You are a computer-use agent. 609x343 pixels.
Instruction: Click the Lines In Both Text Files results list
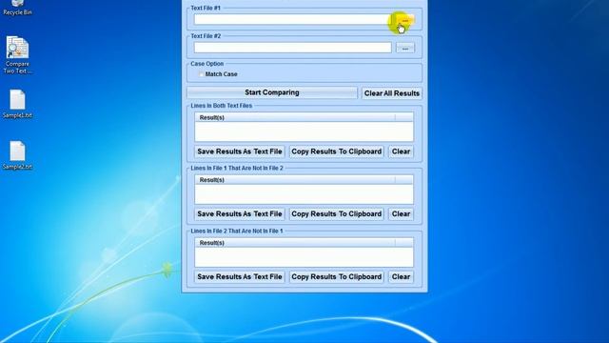pos(304,127)
